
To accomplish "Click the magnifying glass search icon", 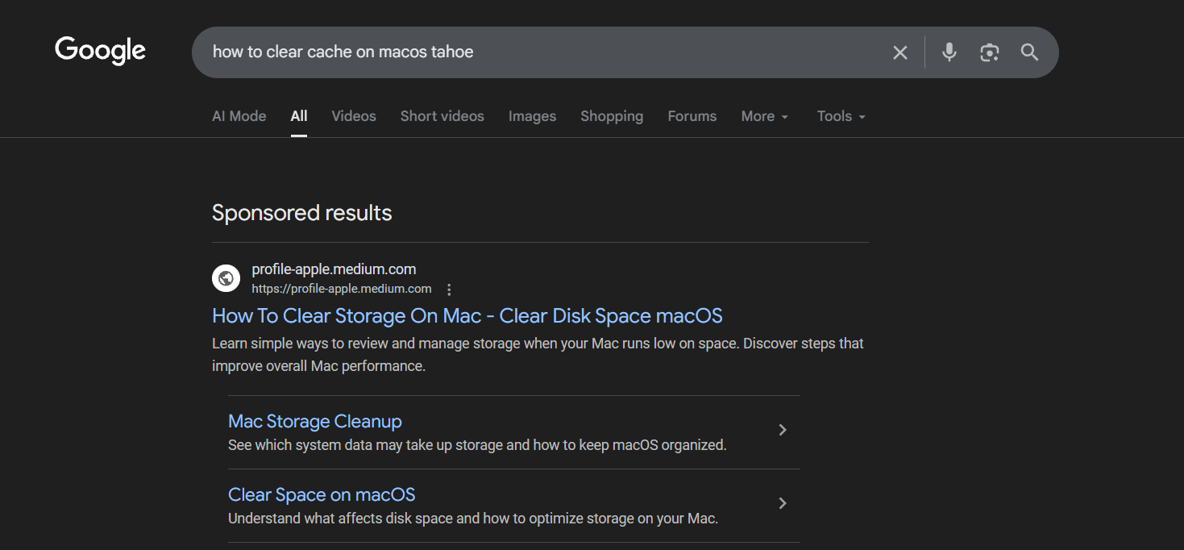I will coord(1029,52).
